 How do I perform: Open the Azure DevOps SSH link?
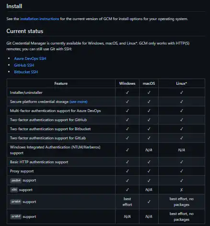pyautogui.click(x=30, y=58)
